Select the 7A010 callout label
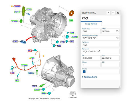This screenshot has height=103, width=129. (37, 90)
